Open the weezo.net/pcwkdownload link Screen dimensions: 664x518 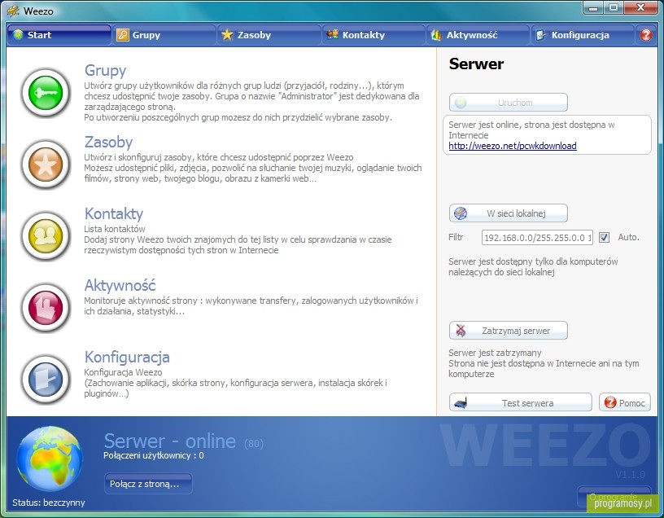point(513,146)
